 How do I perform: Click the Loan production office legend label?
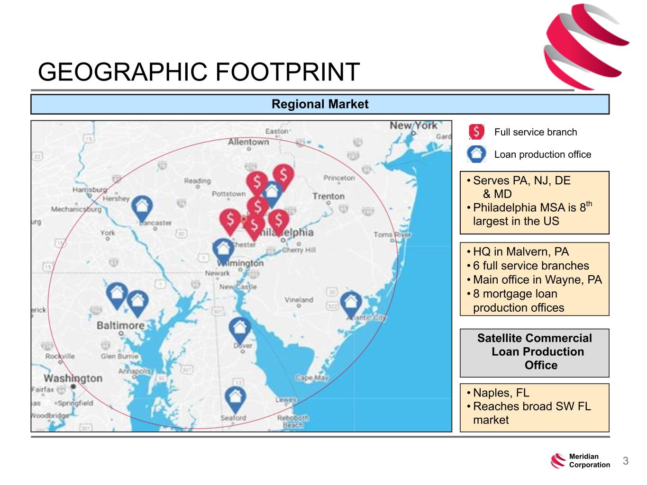coord(543,154)
